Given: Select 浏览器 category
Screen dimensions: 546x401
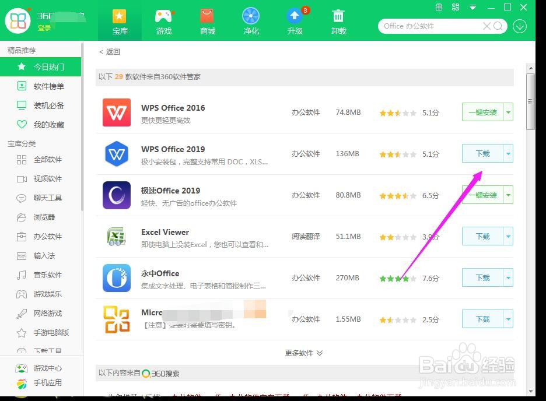Looking at the screenshot, I should coord(40,217).
